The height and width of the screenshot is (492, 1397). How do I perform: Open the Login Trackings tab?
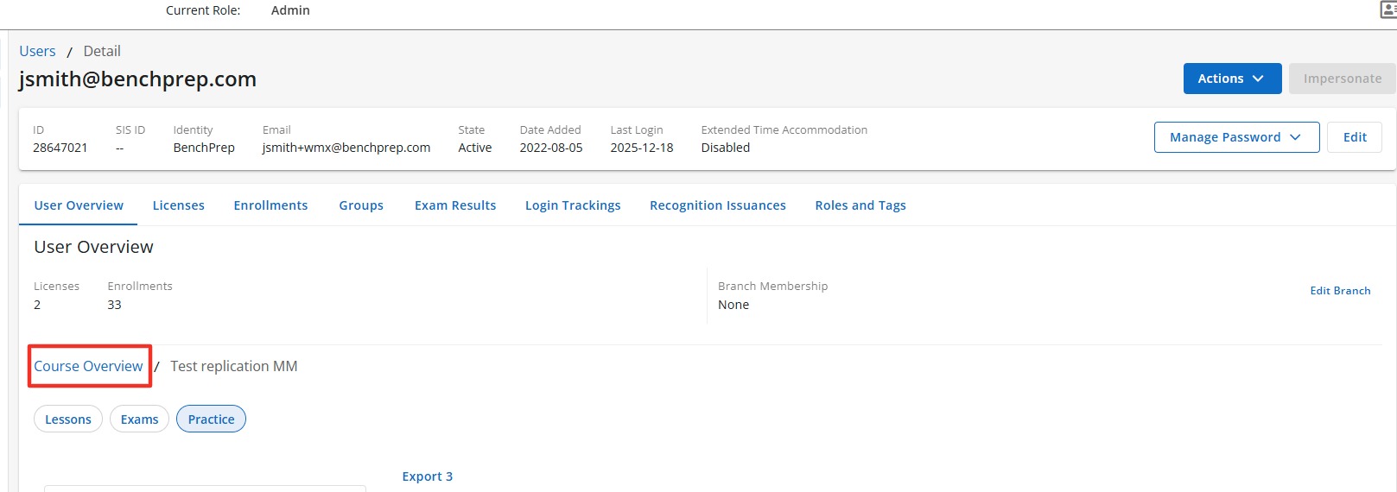pos(573,205)
